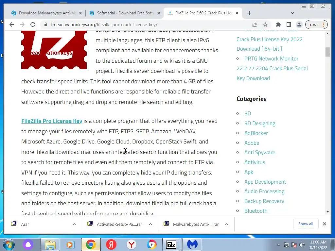Open the 3D Designing category

(x=260, y=123)
